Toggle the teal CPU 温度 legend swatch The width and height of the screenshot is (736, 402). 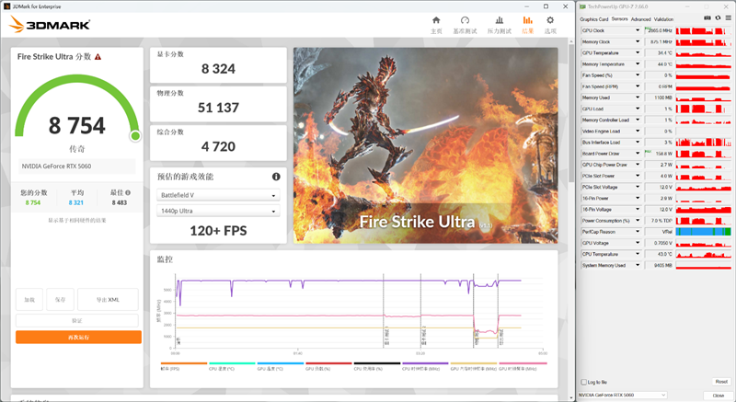point(232,363)
